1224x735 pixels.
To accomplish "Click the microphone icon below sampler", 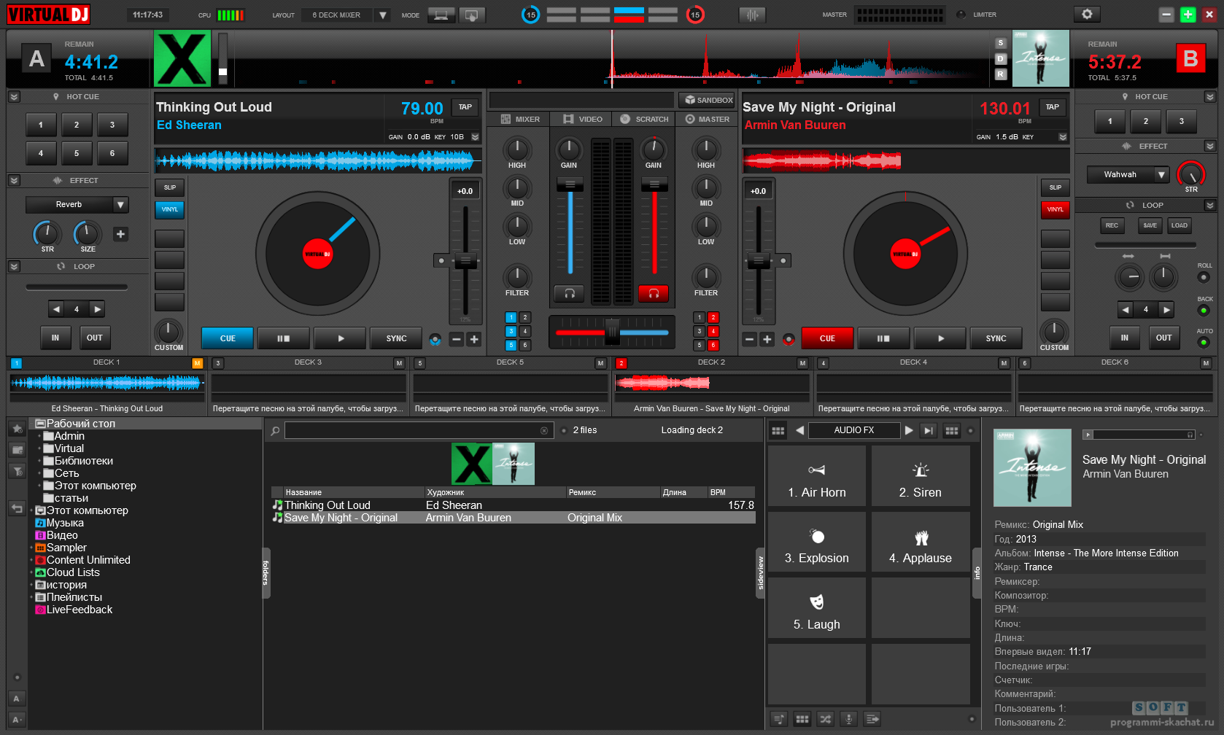I will point(848,719).
